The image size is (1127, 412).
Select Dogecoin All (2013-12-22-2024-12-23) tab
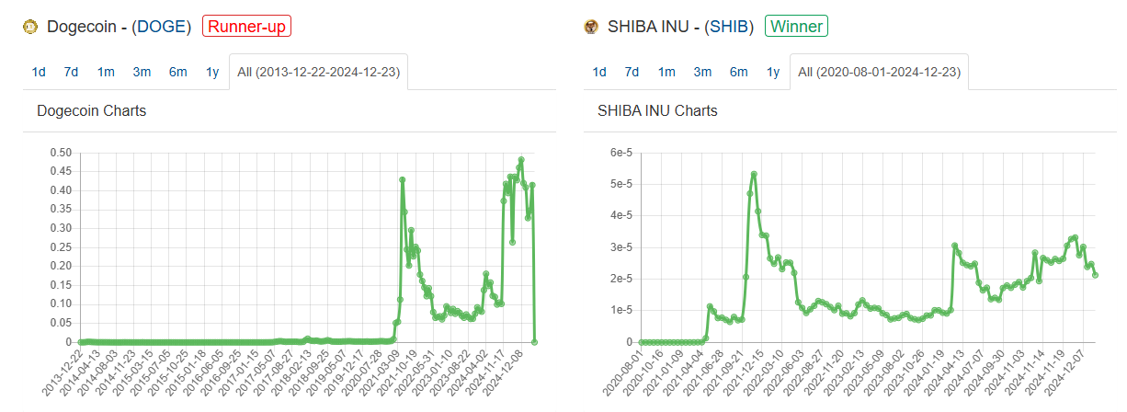318,72
